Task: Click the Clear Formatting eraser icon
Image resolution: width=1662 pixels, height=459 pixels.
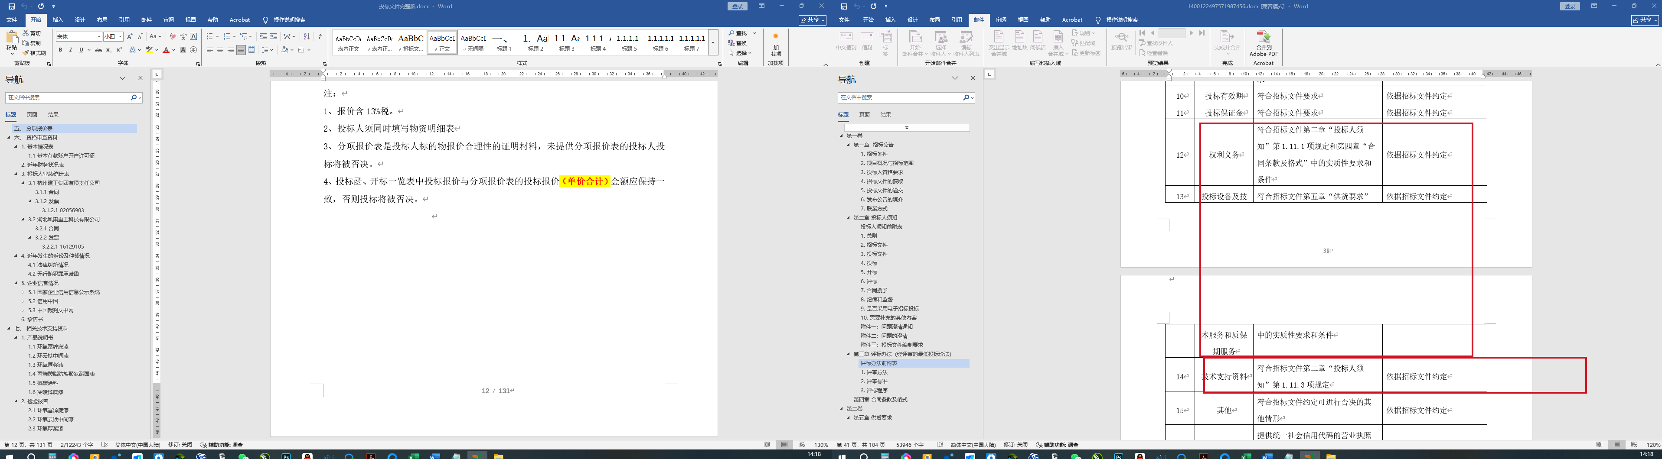Action: click(x=172, y=37)
